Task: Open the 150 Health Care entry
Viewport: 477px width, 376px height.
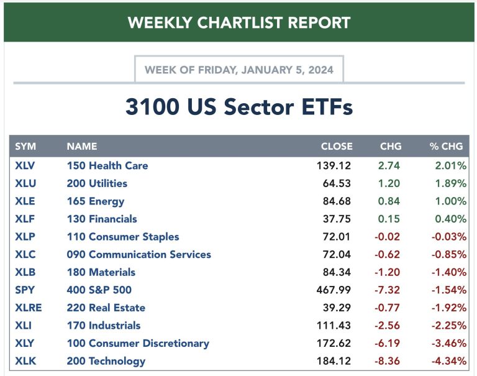Action: click(x=107, y=165)
